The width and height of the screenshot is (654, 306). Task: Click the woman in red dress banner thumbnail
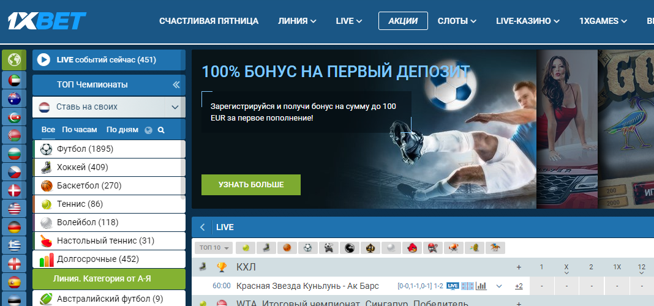(x=567, y=129)
